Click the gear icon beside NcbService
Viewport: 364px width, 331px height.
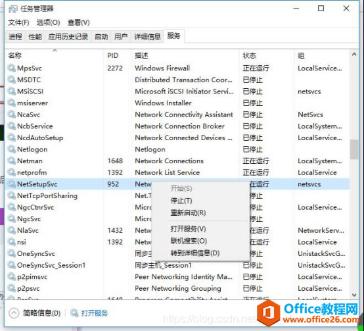pos(11,126)
